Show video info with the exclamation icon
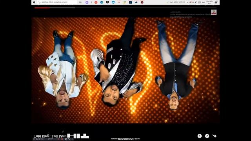251x141 pixels. click(200, 136)
